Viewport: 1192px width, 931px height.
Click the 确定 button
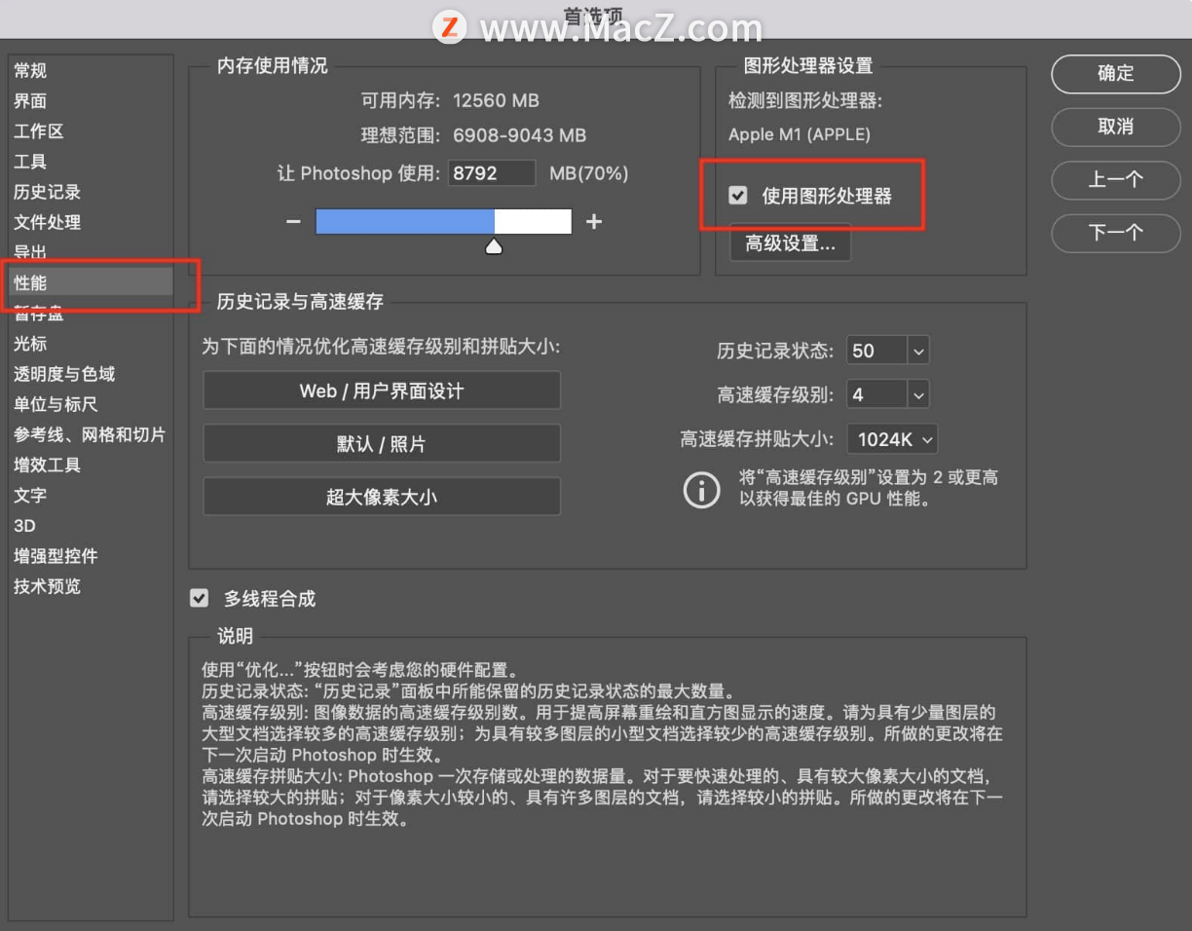(x=1116, y=74)
